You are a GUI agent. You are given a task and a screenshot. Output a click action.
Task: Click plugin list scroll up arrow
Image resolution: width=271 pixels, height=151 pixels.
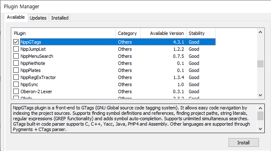click(x=260, y=32)
